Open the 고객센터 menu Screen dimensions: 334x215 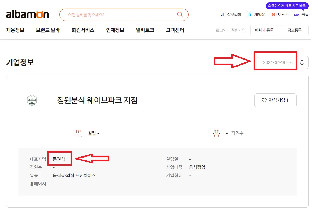click(175, 30)
